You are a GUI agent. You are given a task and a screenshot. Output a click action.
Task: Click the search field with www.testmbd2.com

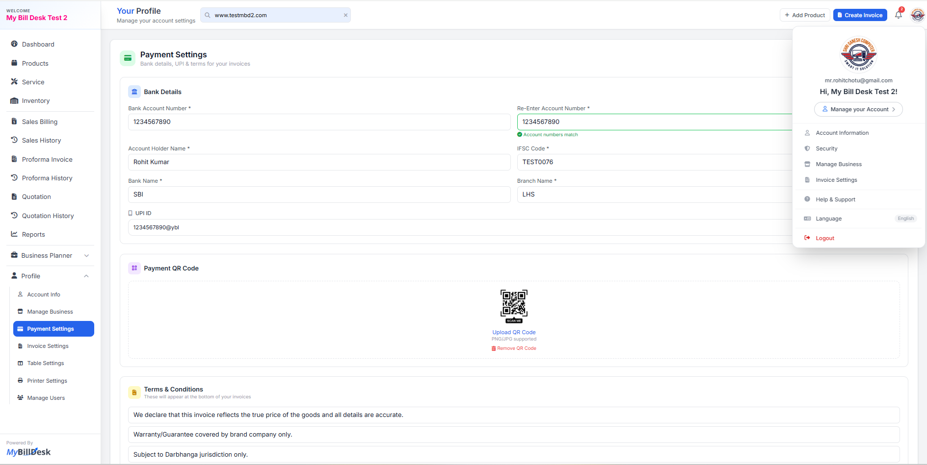tap(275, 15)
